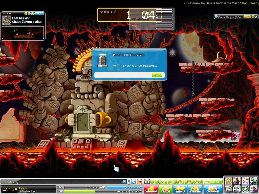Minimize the mini map panel
The width and height of the screenshot is (259, 194).
26,14
